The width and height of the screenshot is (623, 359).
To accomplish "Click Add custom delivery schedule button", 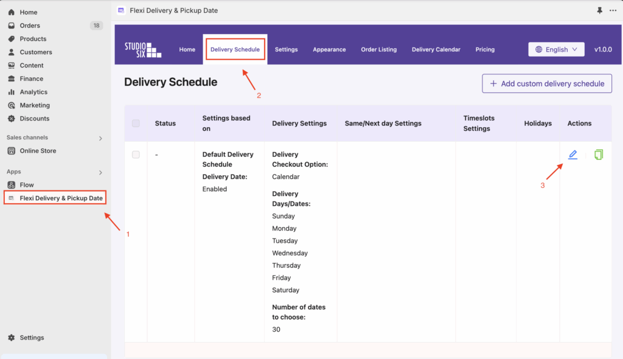I will point(546,83).
